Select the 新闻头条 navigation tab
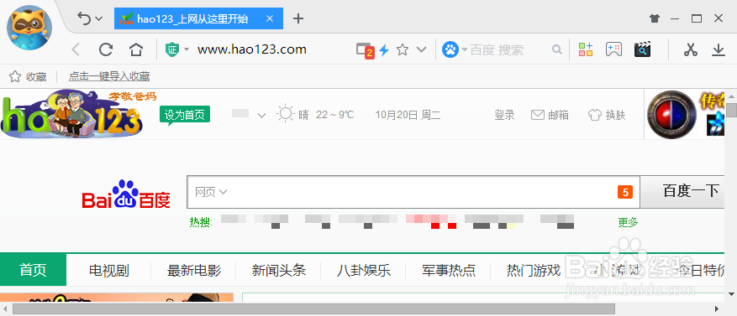The height and width of the screenshot is (316, 737). 279,270
